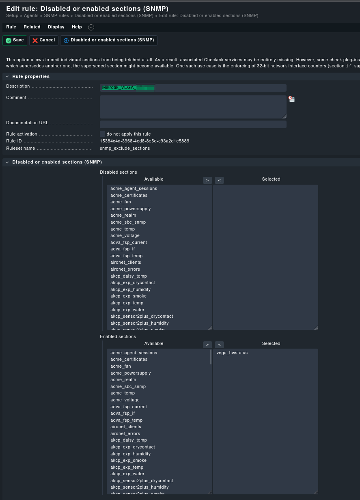Move entry to Enabled sections Selected list
Screen dimensions: 360x500
(x=207, y=345)
